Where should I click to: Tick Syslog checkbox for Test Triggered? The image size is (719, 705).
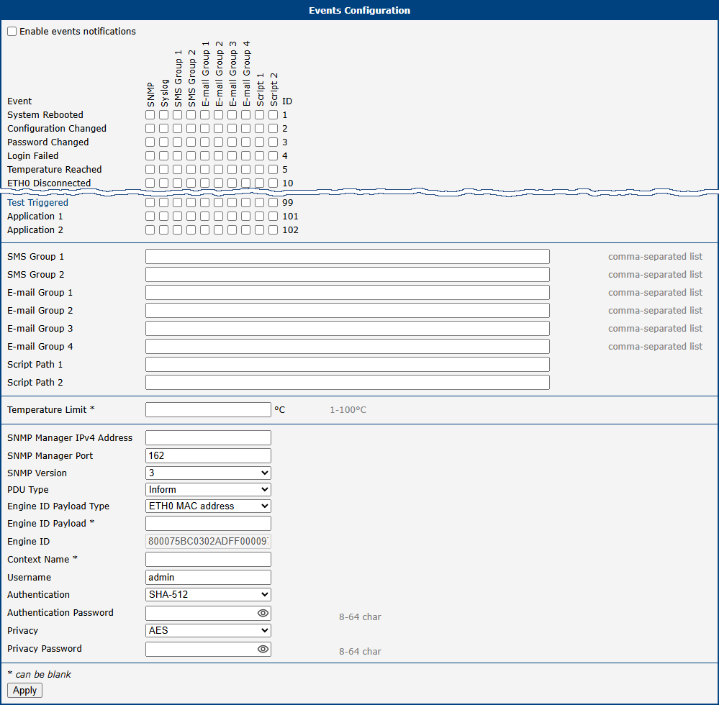point(163,203)
